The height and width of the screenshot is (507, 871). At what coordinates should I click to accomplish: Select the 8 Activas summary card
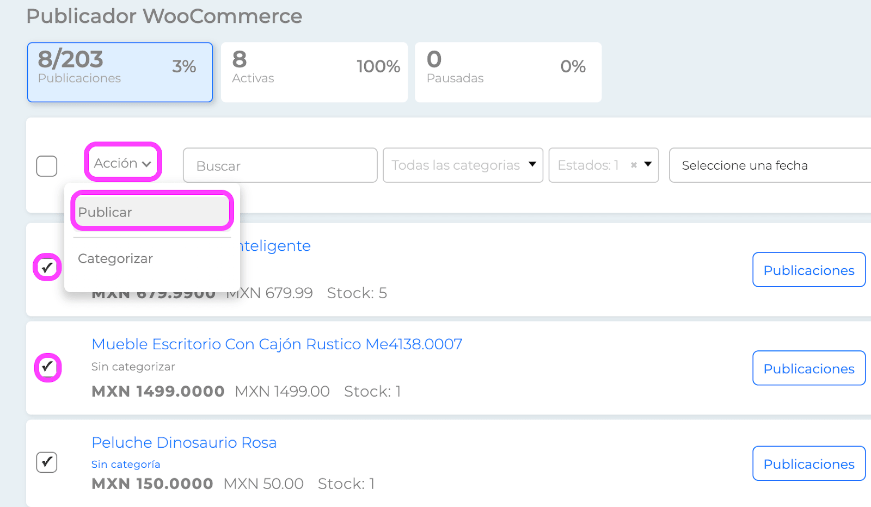click(314, 72)
